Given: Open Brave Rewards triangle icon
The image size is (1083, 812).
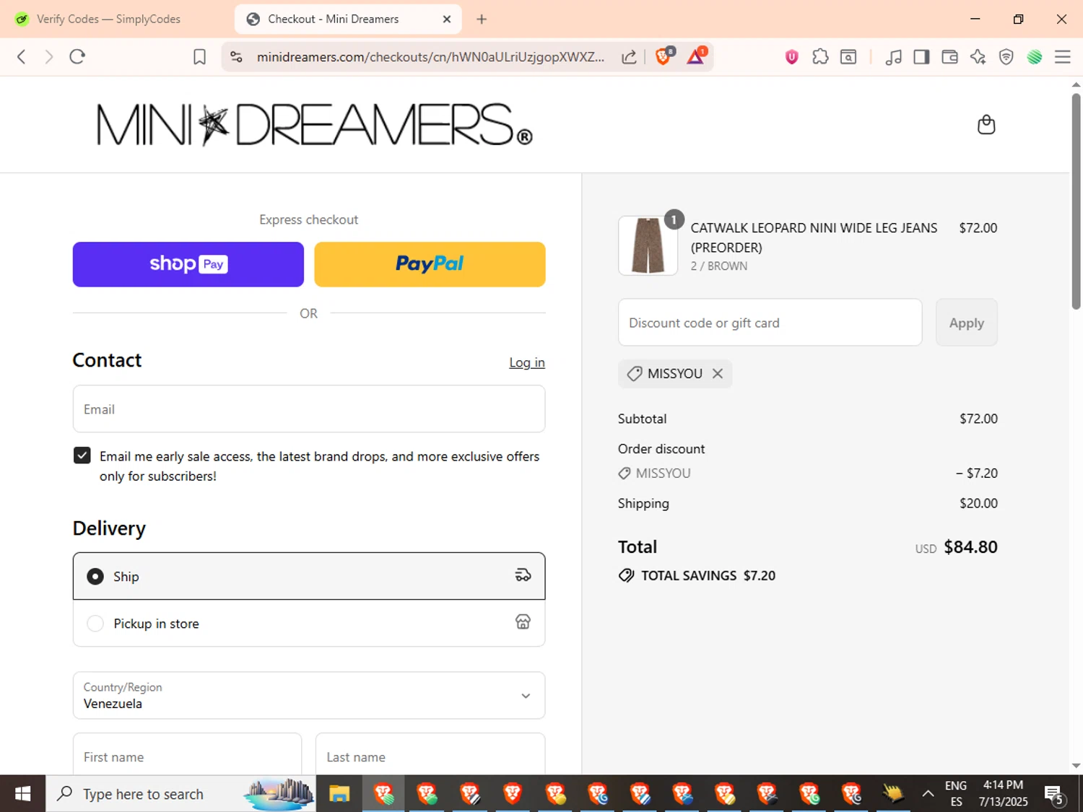Looking at the screenshot, I should click(696, 56).
